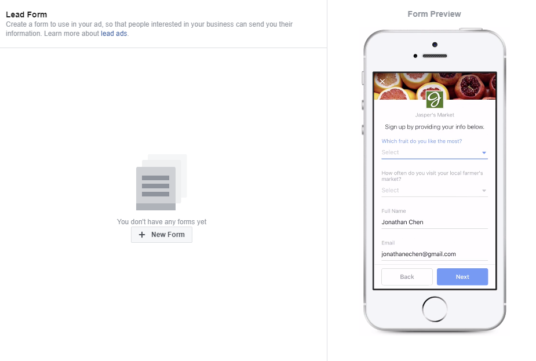
Task: Open the lead ads help link
Action: pos(114,34)
